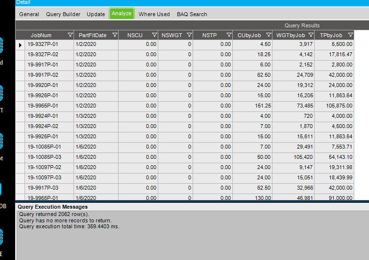Select job cell 19-10097P-03
Image resolution: width=369 pixels, height=260 pixels.
49,177
